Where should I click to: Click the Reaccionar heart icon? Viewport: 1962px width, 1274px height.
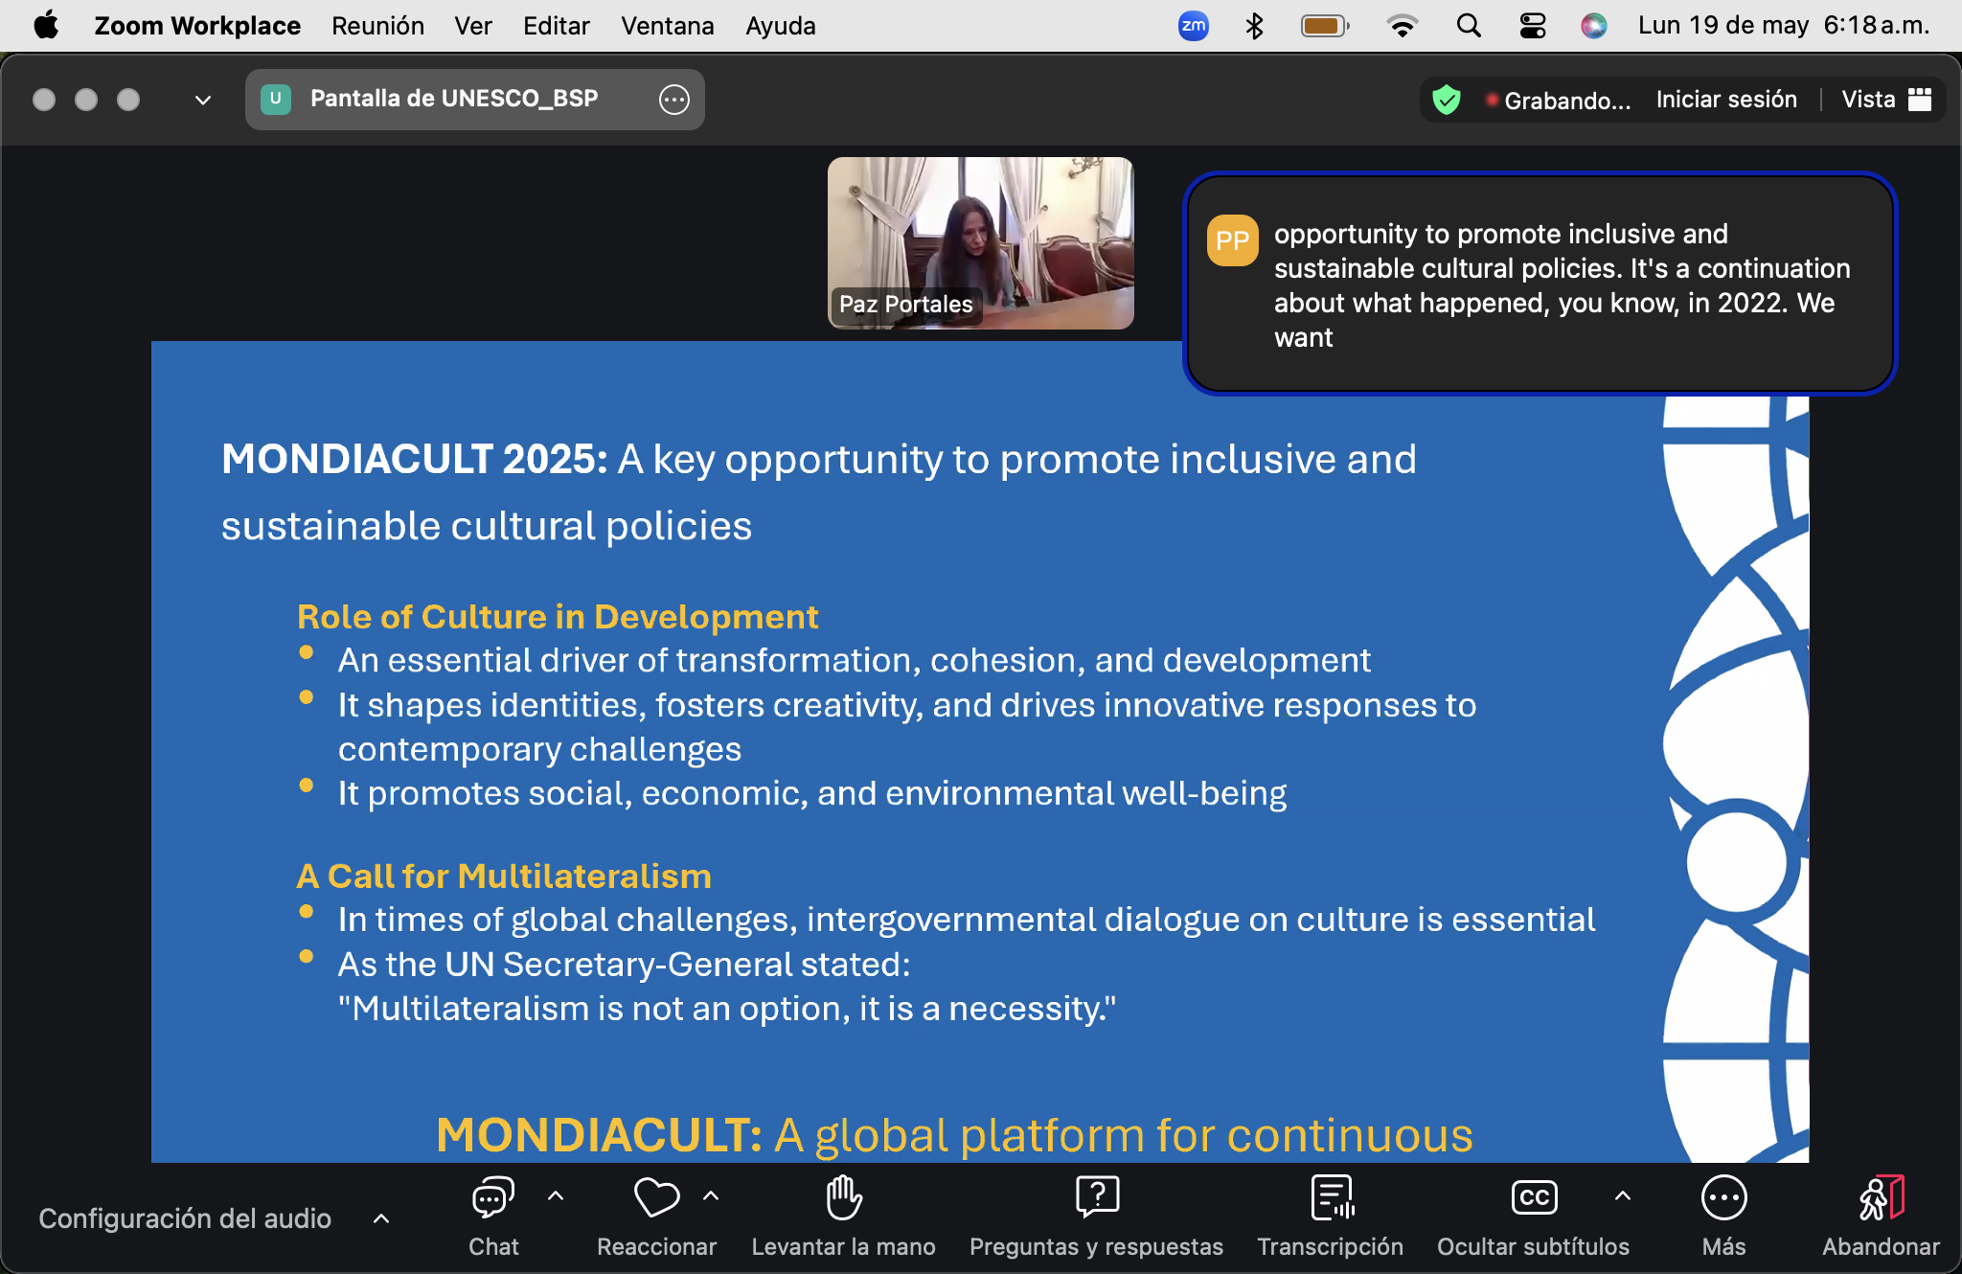coord(656,1198)
